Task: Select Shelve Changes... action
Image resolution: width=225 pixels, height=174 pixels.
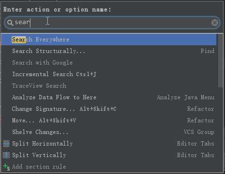Action: coord(109,132)
